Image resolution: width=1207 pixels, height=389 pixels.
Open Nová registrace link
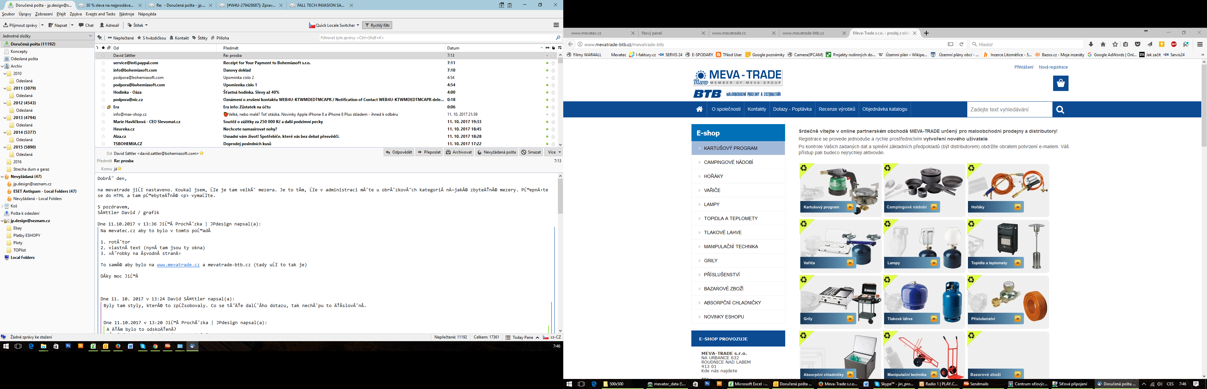tap(1053, 67)
